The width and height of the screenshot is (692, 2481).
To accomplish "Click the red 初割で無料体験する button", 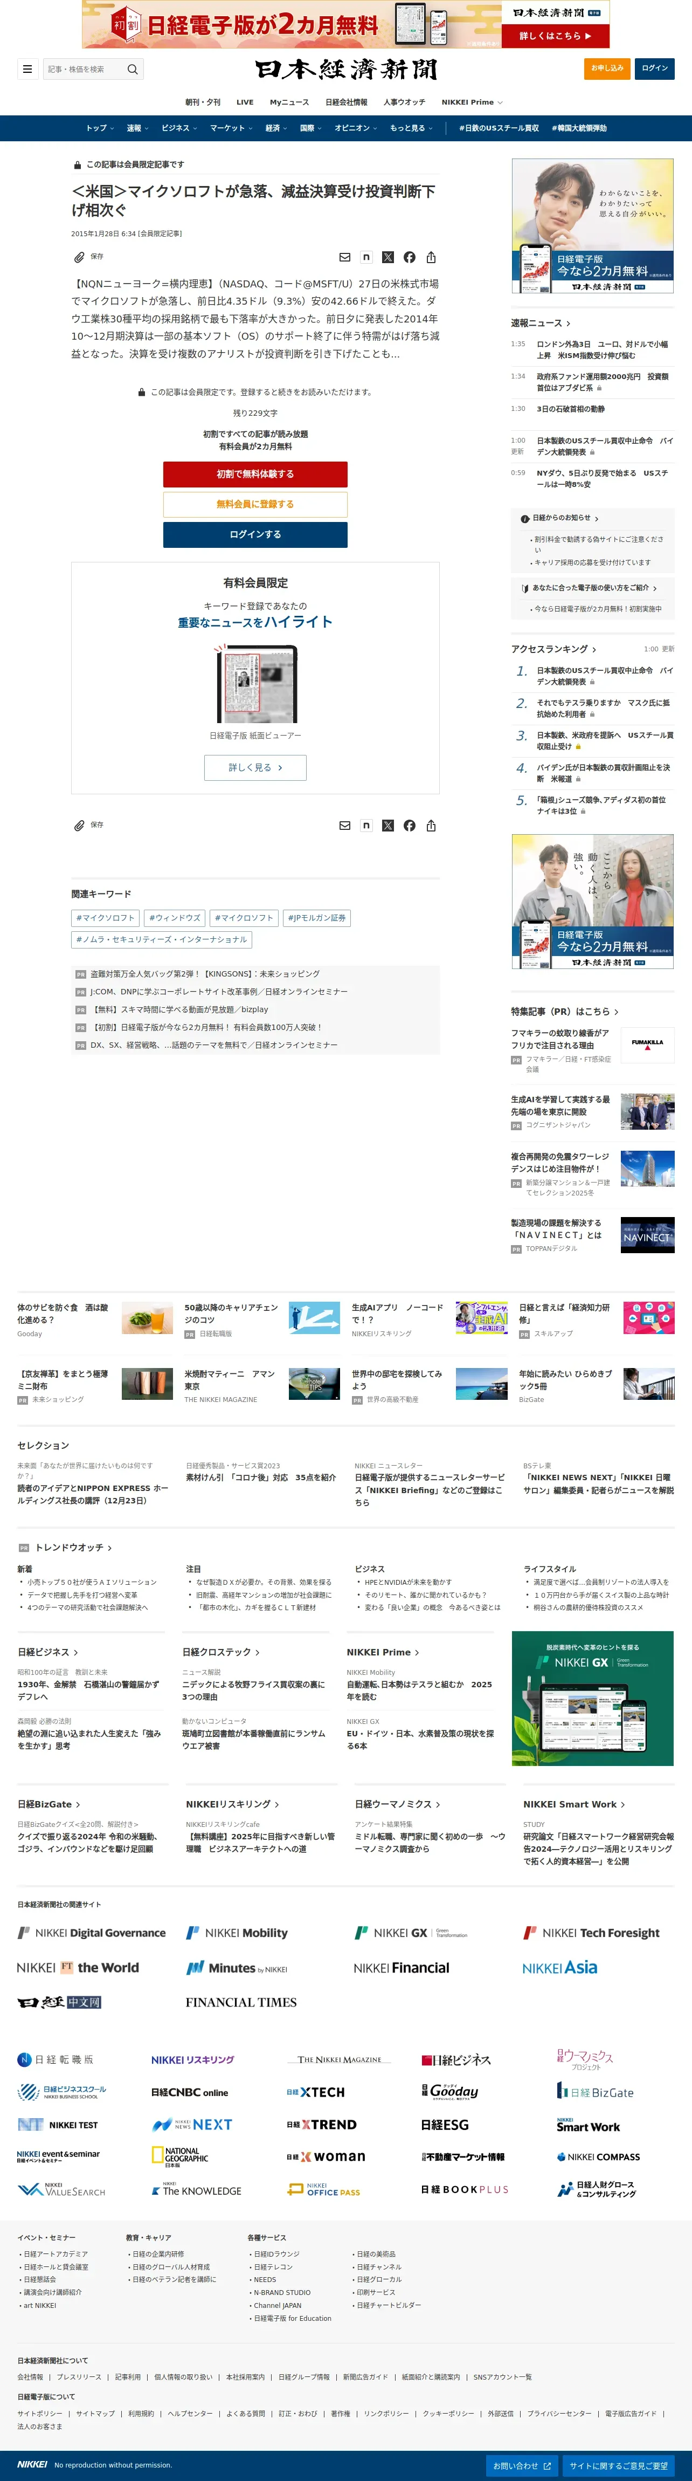I will click(255, 474).
